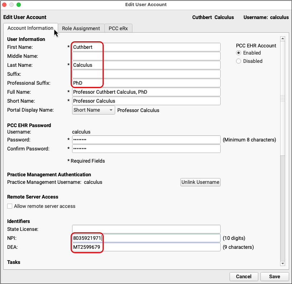Select the Disabled radio button
This screenshot has width=292, height=284.
point(239,61)
